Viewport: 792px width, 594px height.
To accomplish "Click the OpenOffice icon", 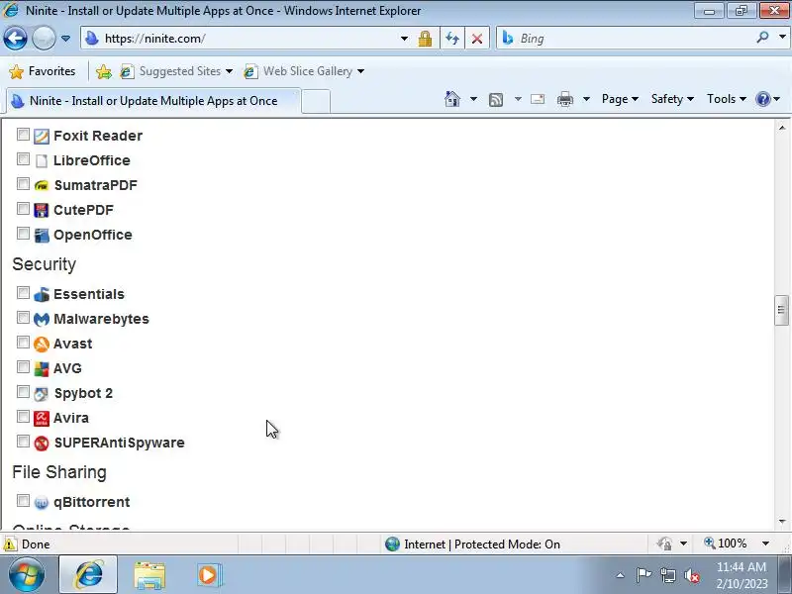I will coord(42,235).
